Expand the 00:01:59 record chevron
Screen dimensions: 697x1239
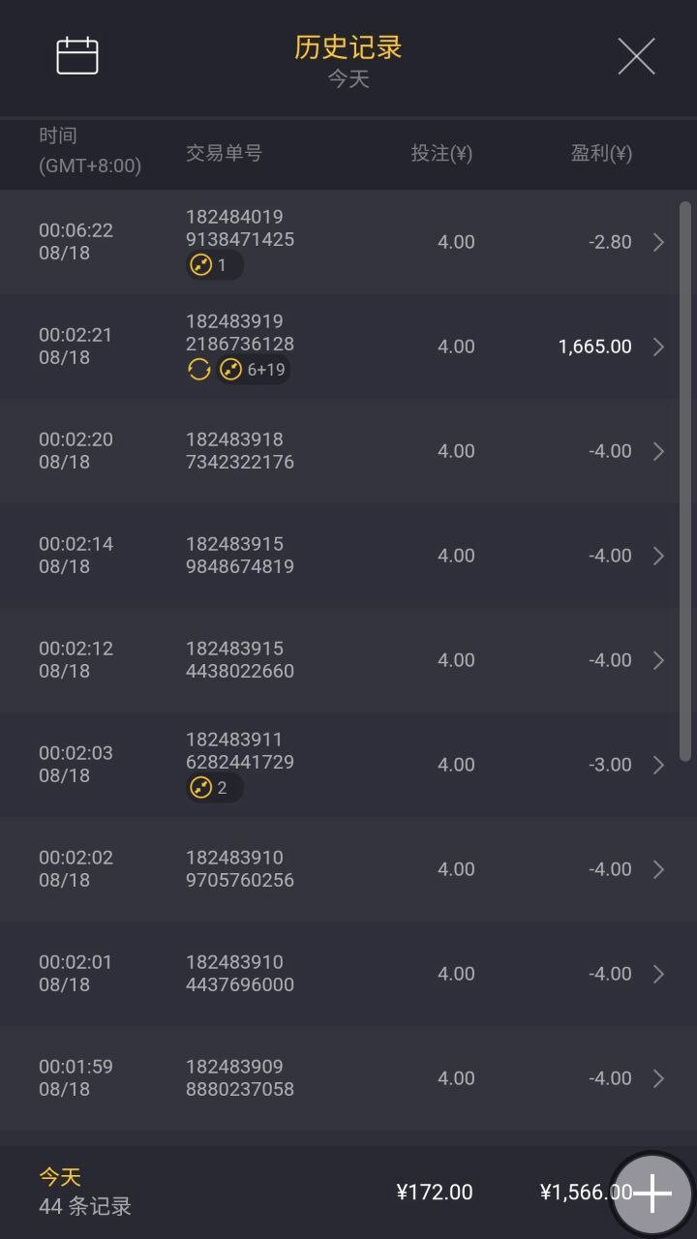(658, 1078)
